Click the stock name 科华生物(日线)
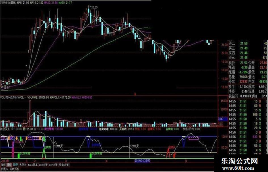268x172 pixels. click(x=8, y=3)
